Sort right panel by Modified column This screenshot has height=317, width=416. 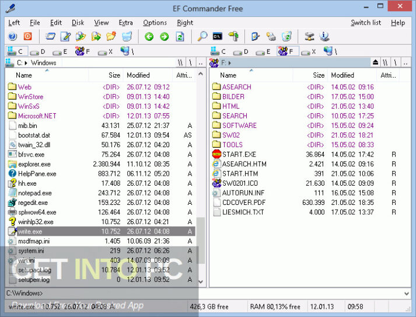point(352,75)
